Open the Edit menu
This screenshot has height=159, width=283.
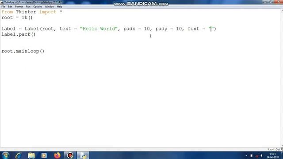[x=10, y=7]
